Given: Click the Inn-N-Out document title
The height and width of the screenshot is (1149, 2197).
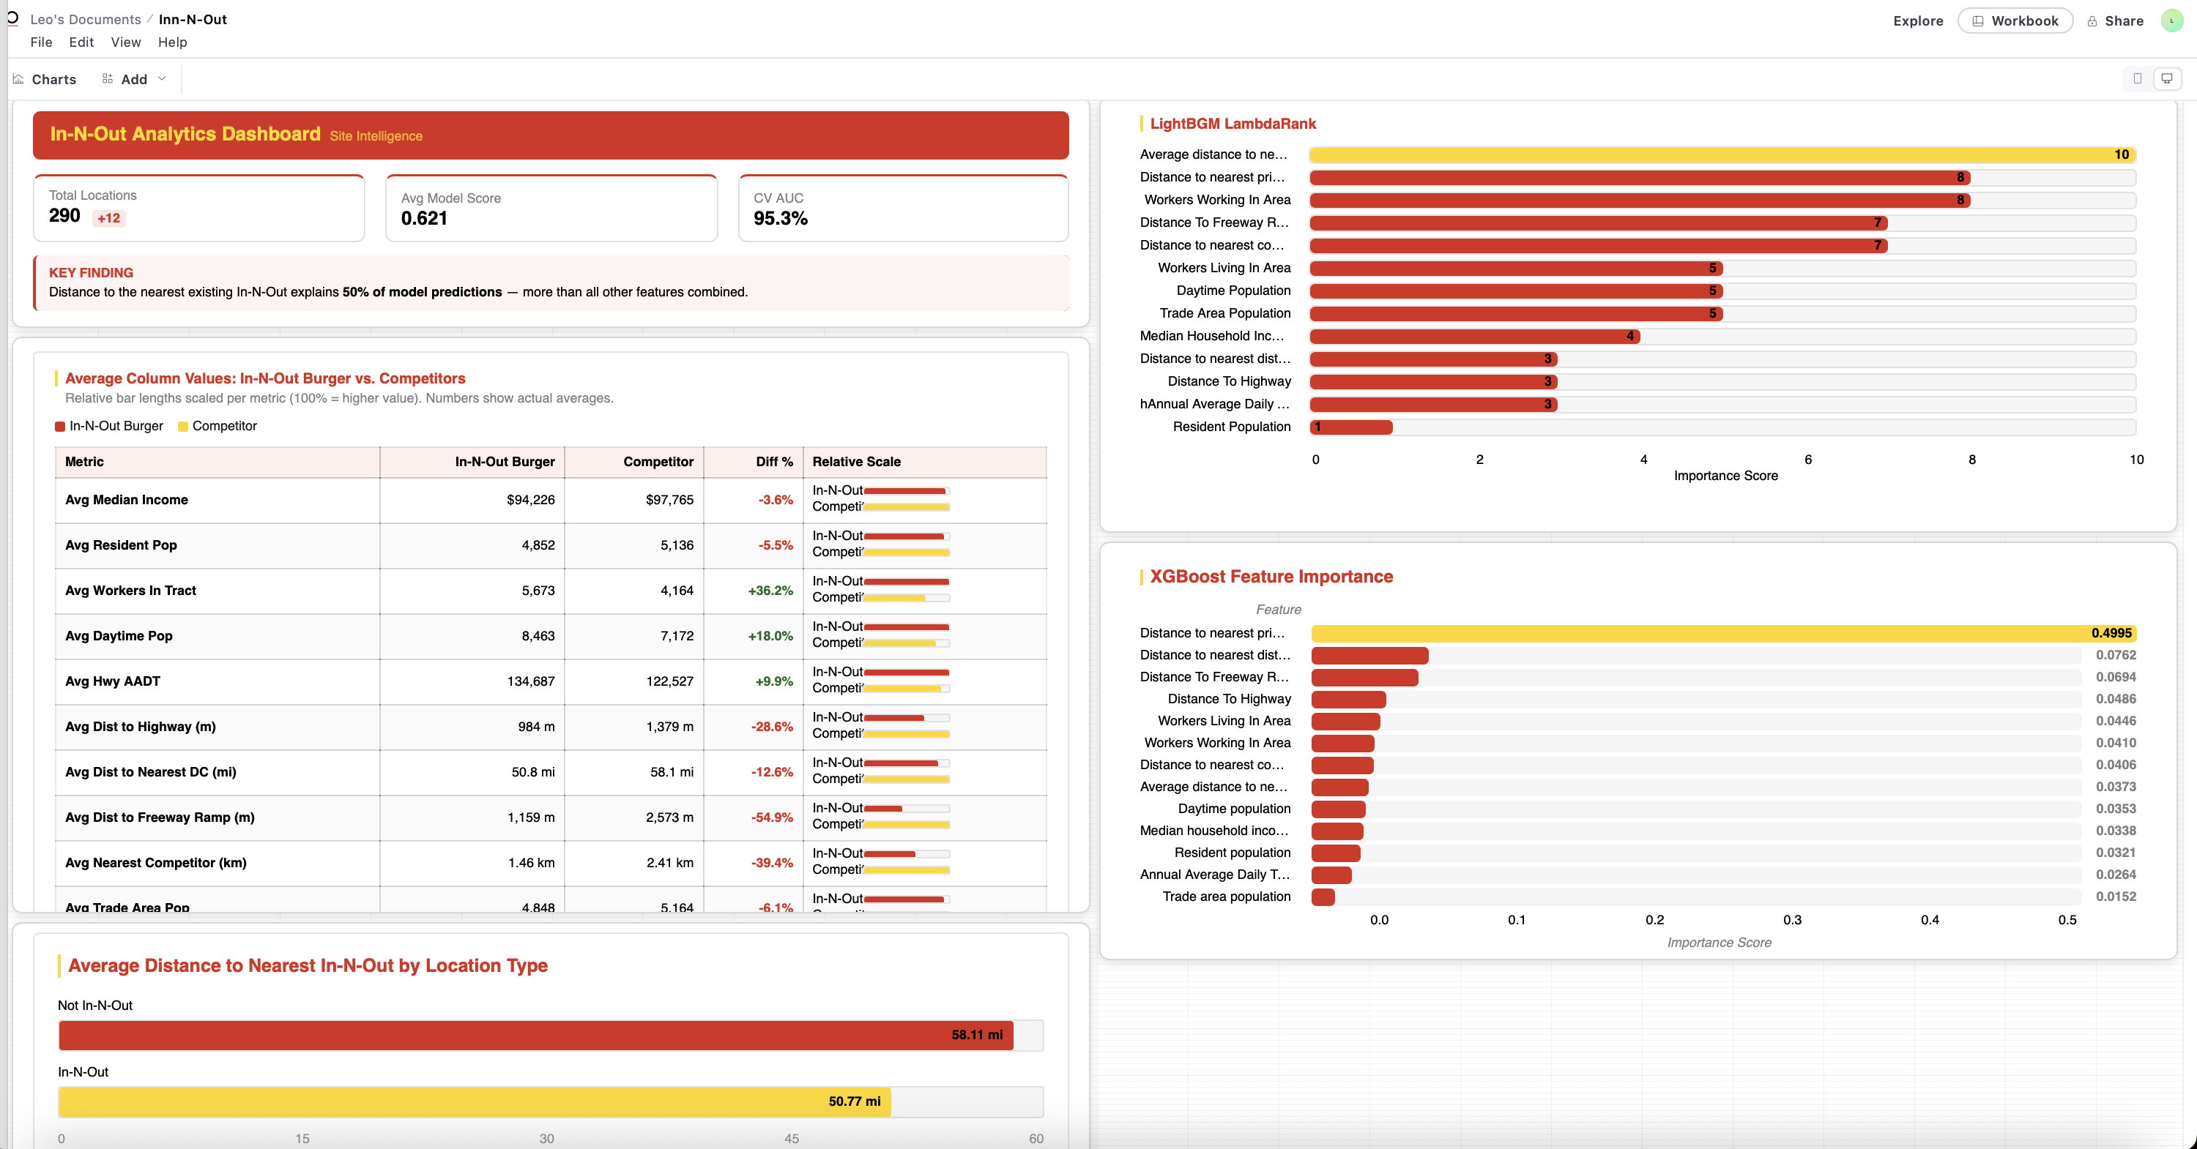Looking at the screenshot, I should [x=193, y=19].
